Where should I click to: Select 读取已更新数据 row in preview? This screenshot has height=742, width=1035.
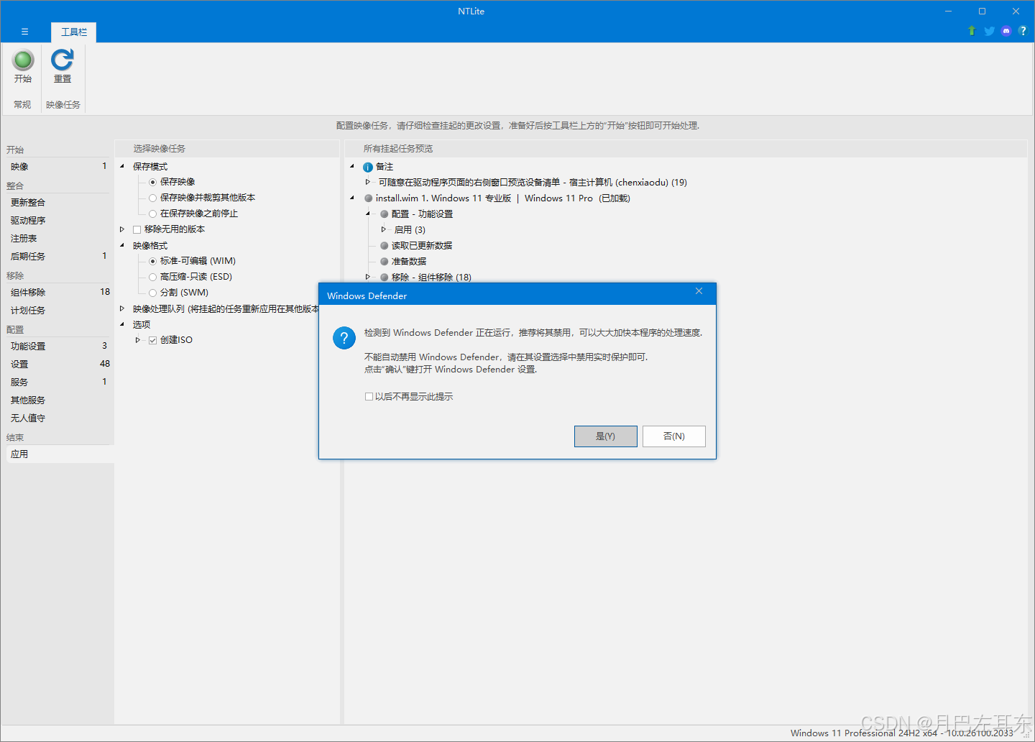[x=421, y=246]
